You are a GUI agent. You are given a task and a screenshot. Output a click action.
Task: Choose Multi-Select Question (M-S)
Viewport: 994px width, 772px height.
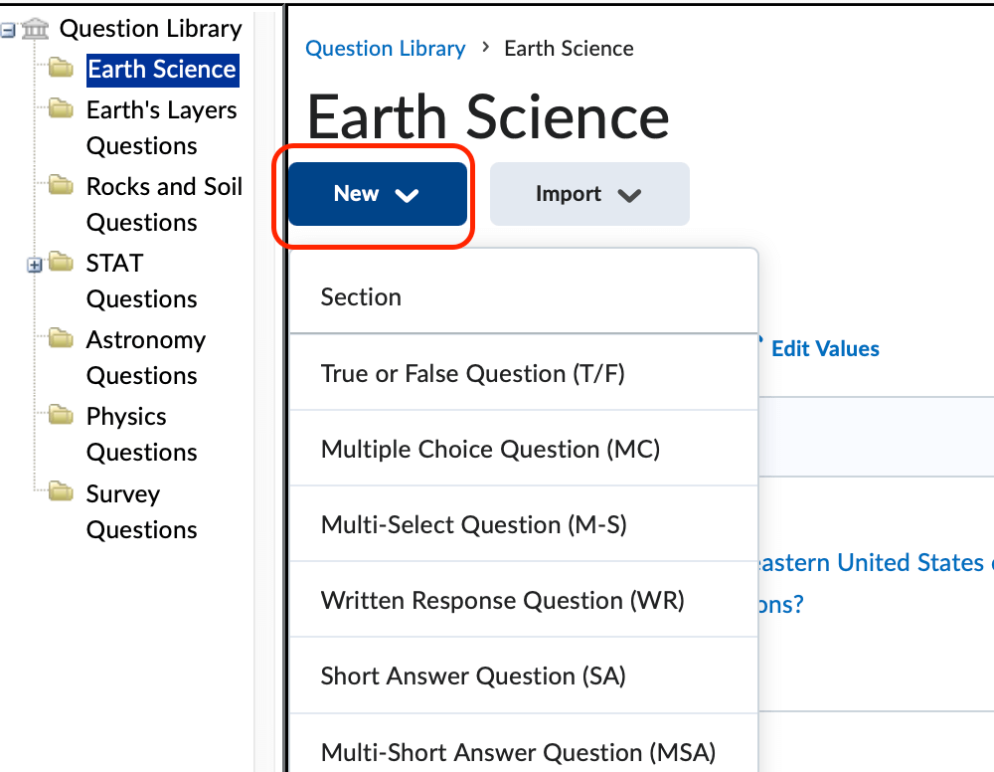coord(472,524)
